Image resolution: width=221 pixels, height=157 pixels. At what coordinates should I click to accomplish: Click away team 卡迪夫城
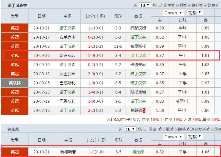tap(138, 65)
